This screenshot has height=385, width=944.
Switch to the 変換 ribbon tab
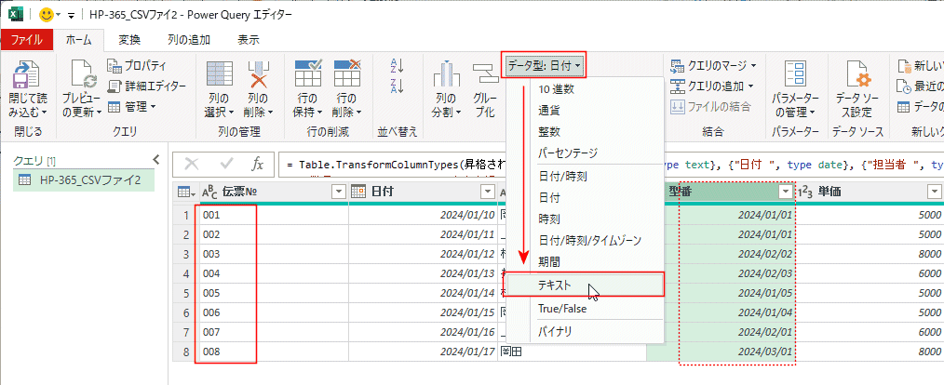(x=129, y=39)
